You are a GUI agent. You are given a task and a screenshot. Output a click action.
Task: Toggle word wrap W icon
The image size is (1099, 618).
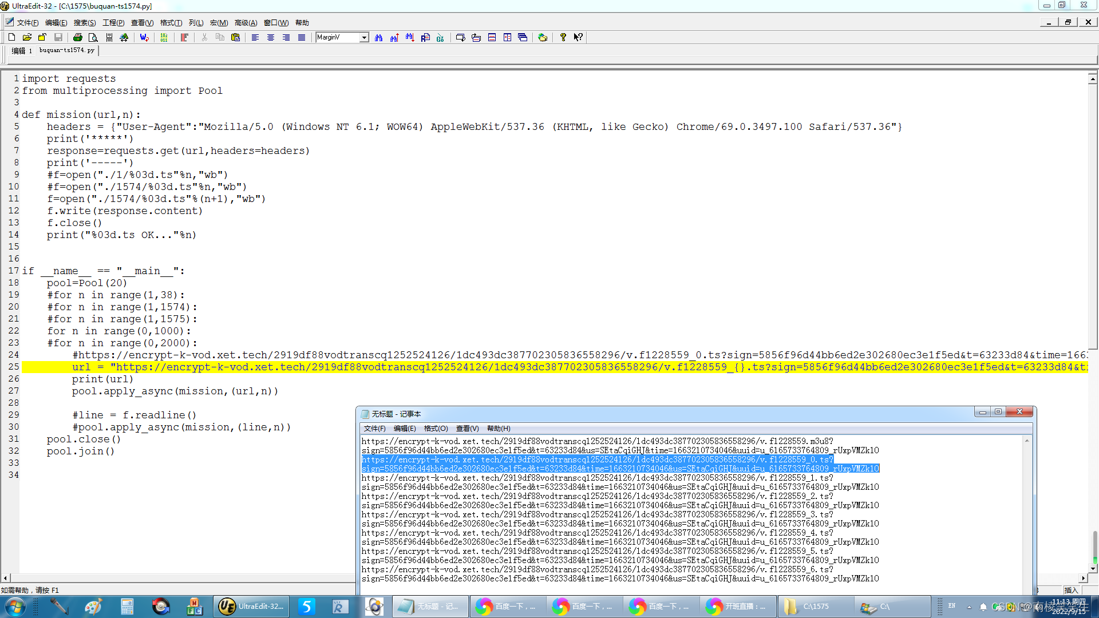[144, 37]
